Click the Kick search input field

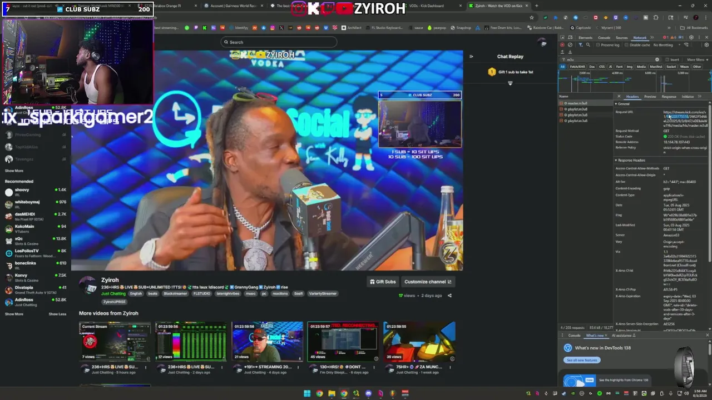point(278,42)
